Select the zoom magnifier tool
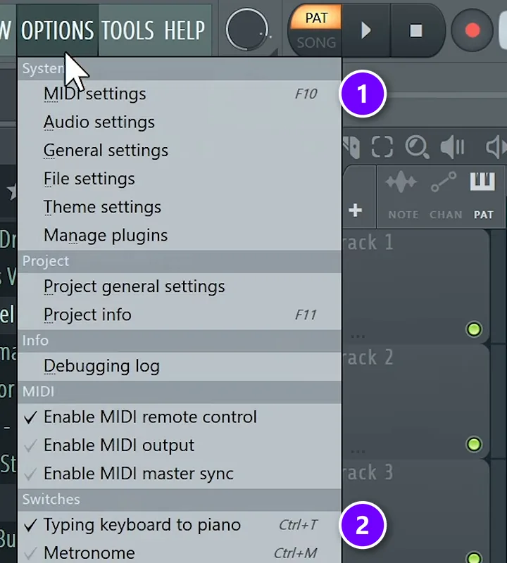The image size is (507, 563). click(417, 147)
